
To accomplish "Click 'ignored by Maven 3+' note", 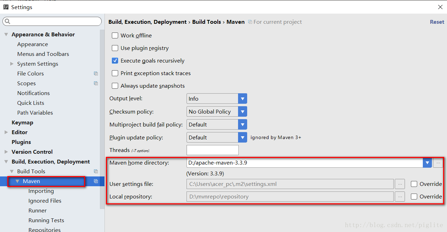I will click(x=276, y=137).
